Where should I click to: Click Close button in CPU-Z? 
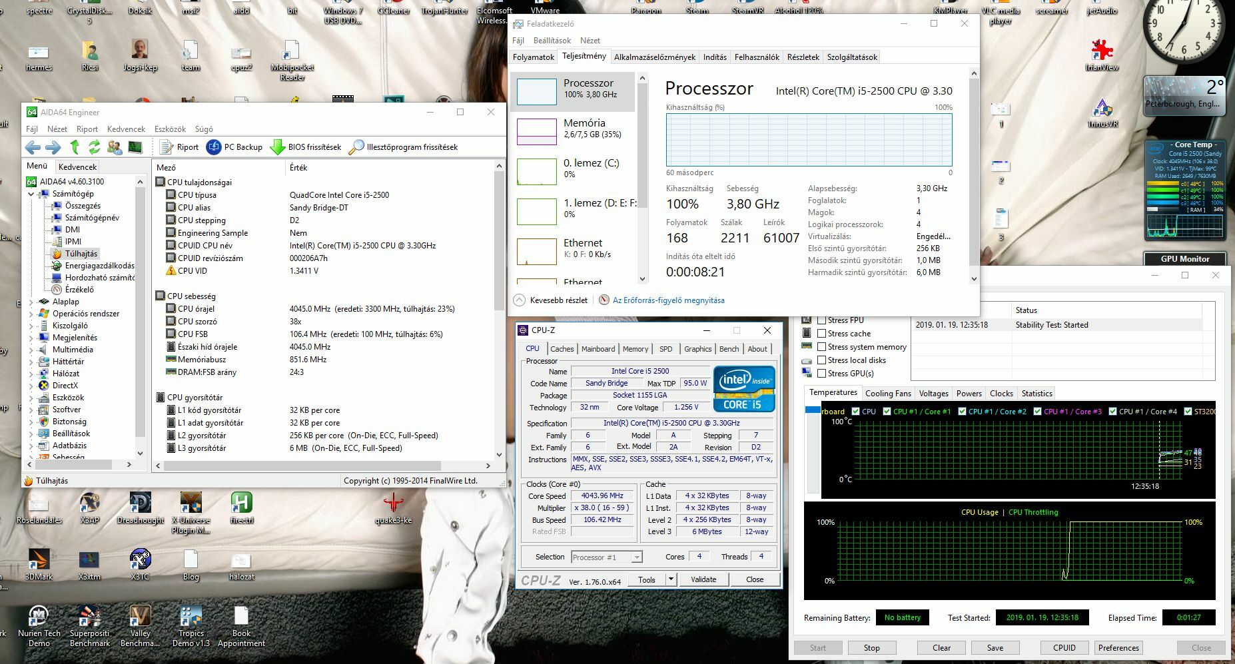coord(755,579)
